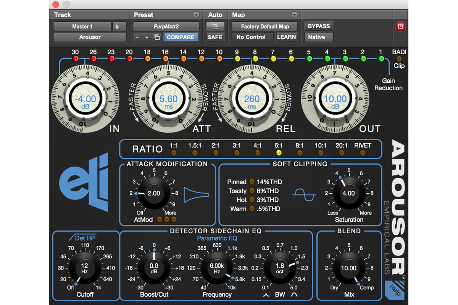The height and width of the screenshot is (305, 458).
Task: Select the 6:1 ratio LED
Action: pyautogui.click(x=279, y=153)
